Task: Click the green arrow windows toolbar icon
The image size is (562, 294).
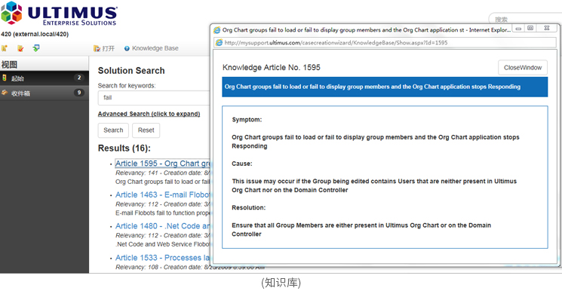Action: 36,48
